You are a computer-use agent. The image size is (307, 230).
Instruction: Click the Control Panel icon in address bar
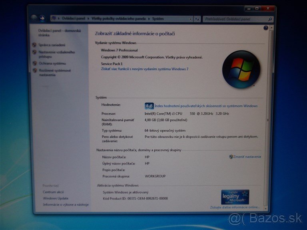(x=54, y=19)
